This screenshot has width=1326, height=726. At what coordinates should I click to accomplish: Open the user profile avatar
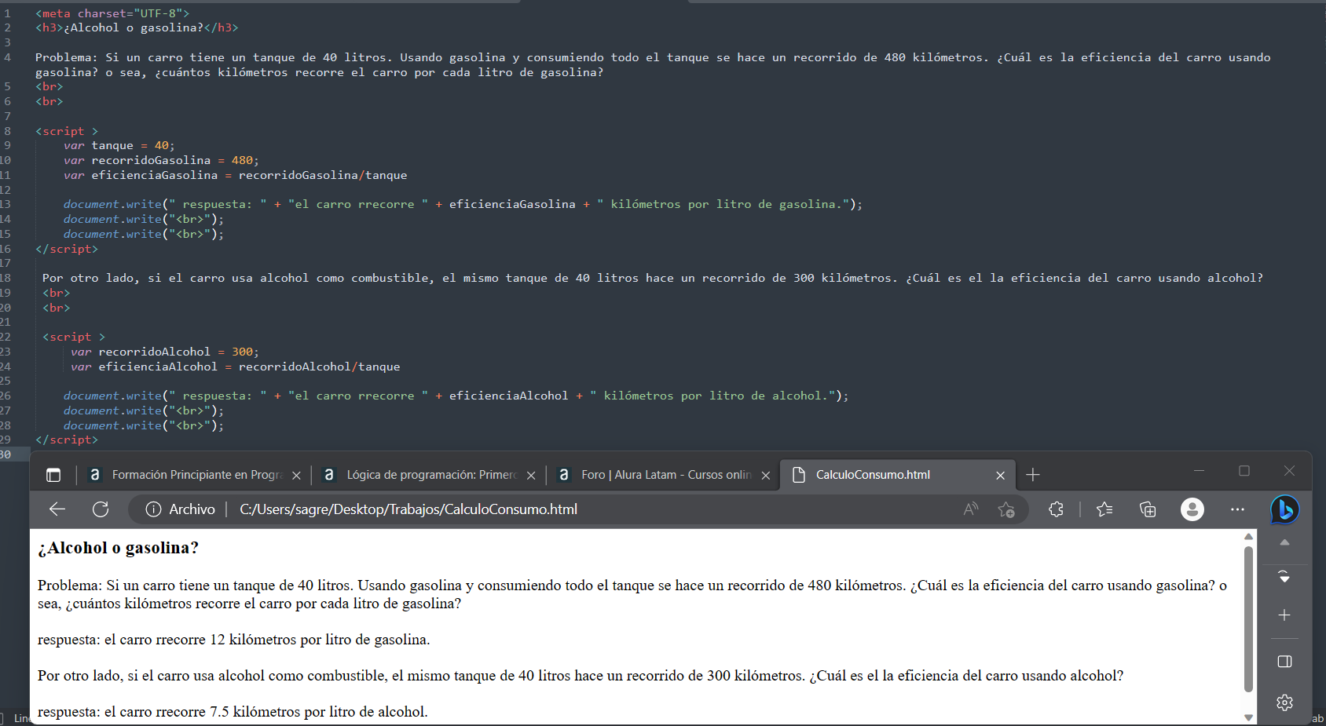point(1192,509)
